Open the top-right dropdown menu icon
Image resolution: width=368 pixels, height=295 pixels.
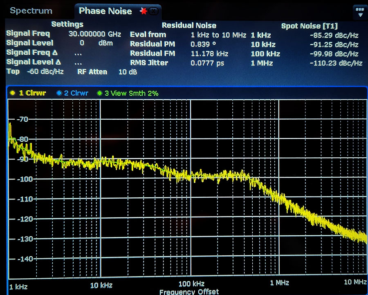pos(359,12)
